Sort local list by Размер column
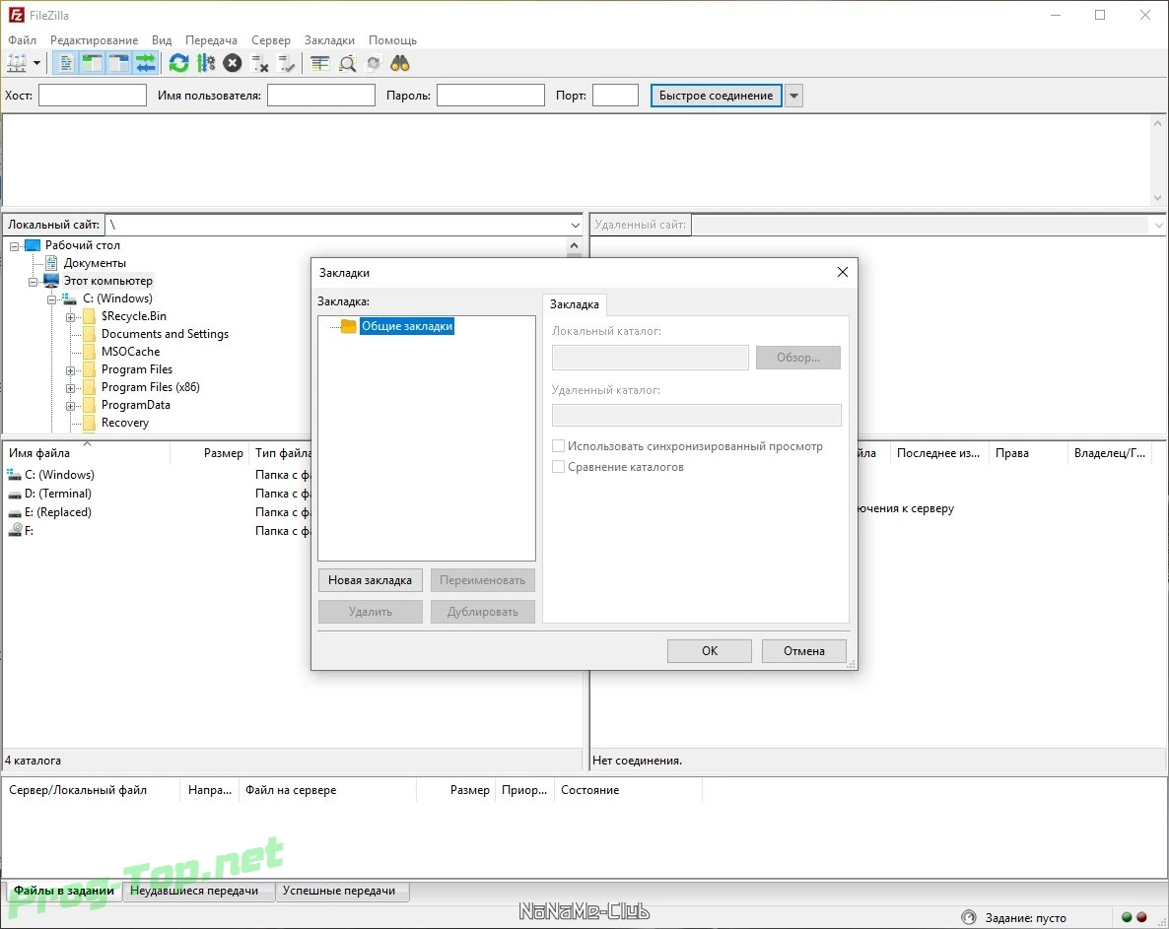This screenshot has height=929, width=1169. pyautogui.click(x=210, y=453)
